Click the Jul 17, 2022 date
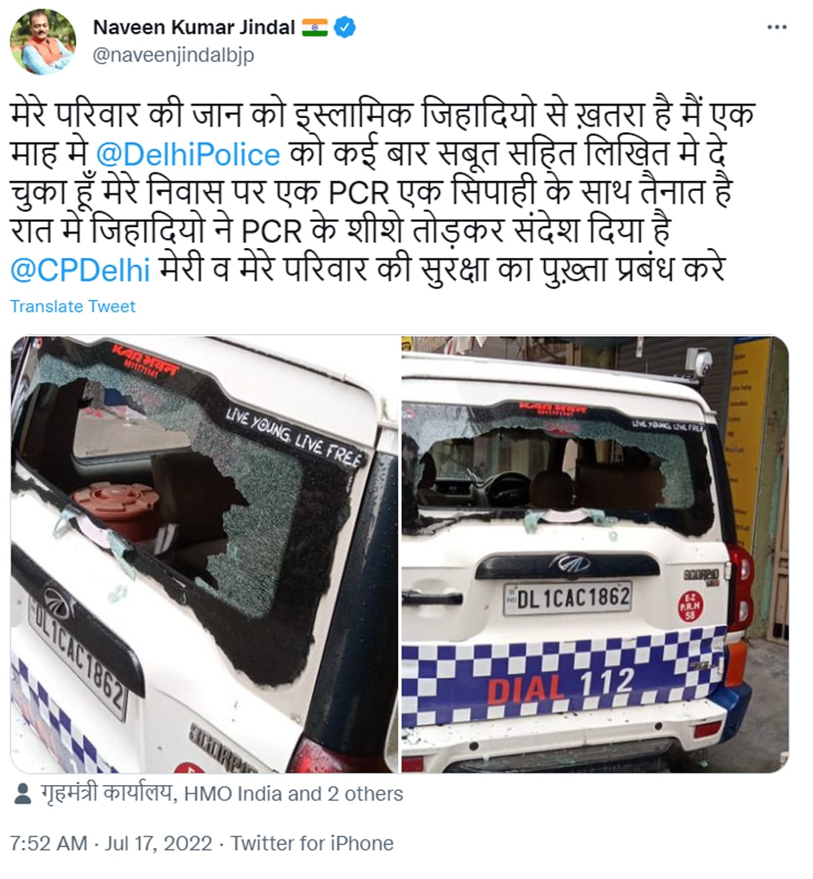Image resolution: width=813 pixels, height=879 pixels. click(x=158, y=844)
